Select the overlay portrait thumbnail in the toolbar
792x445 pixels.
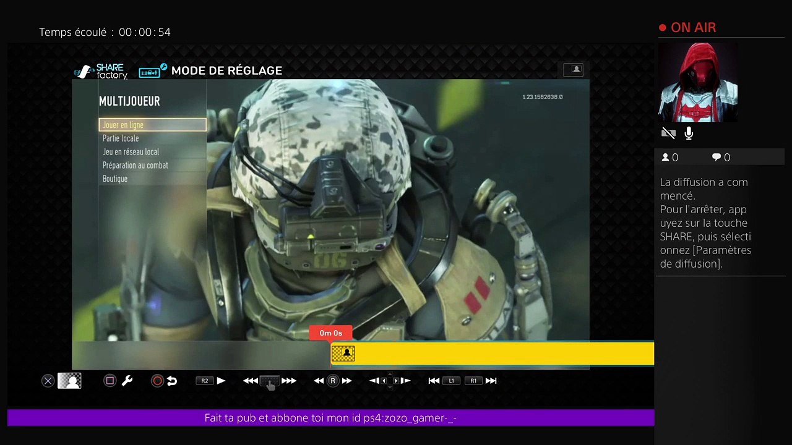(70, 381)
